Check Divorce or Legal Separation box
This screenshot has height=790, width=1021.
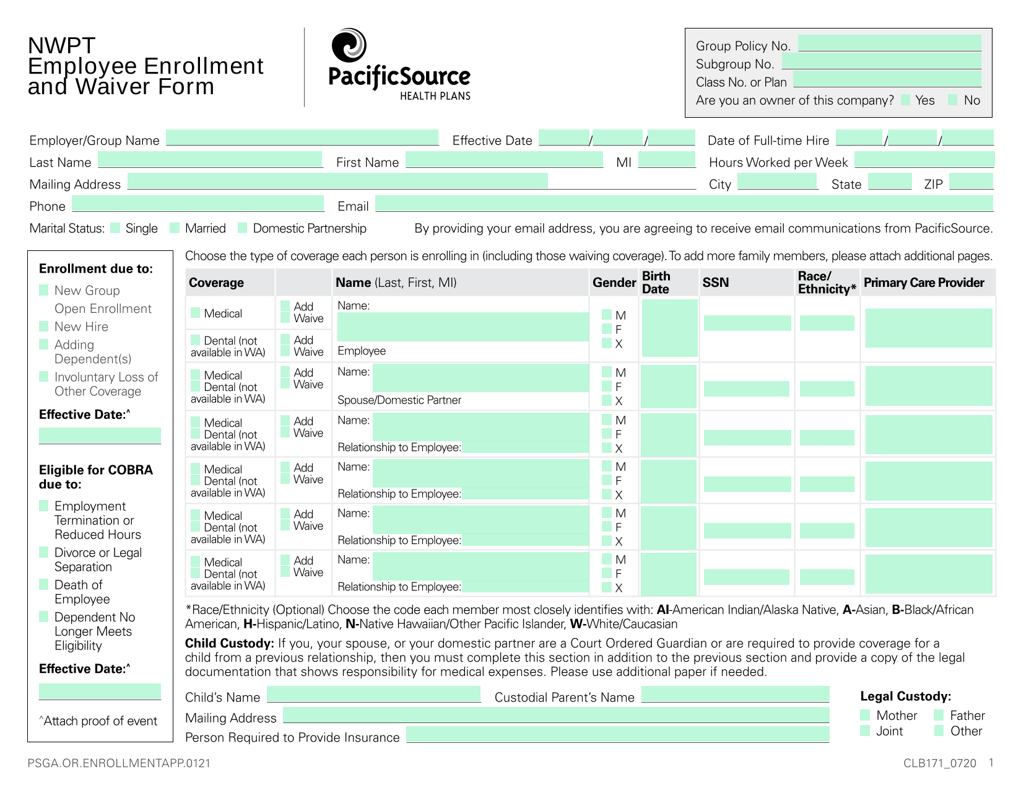[x=44, y=551]
